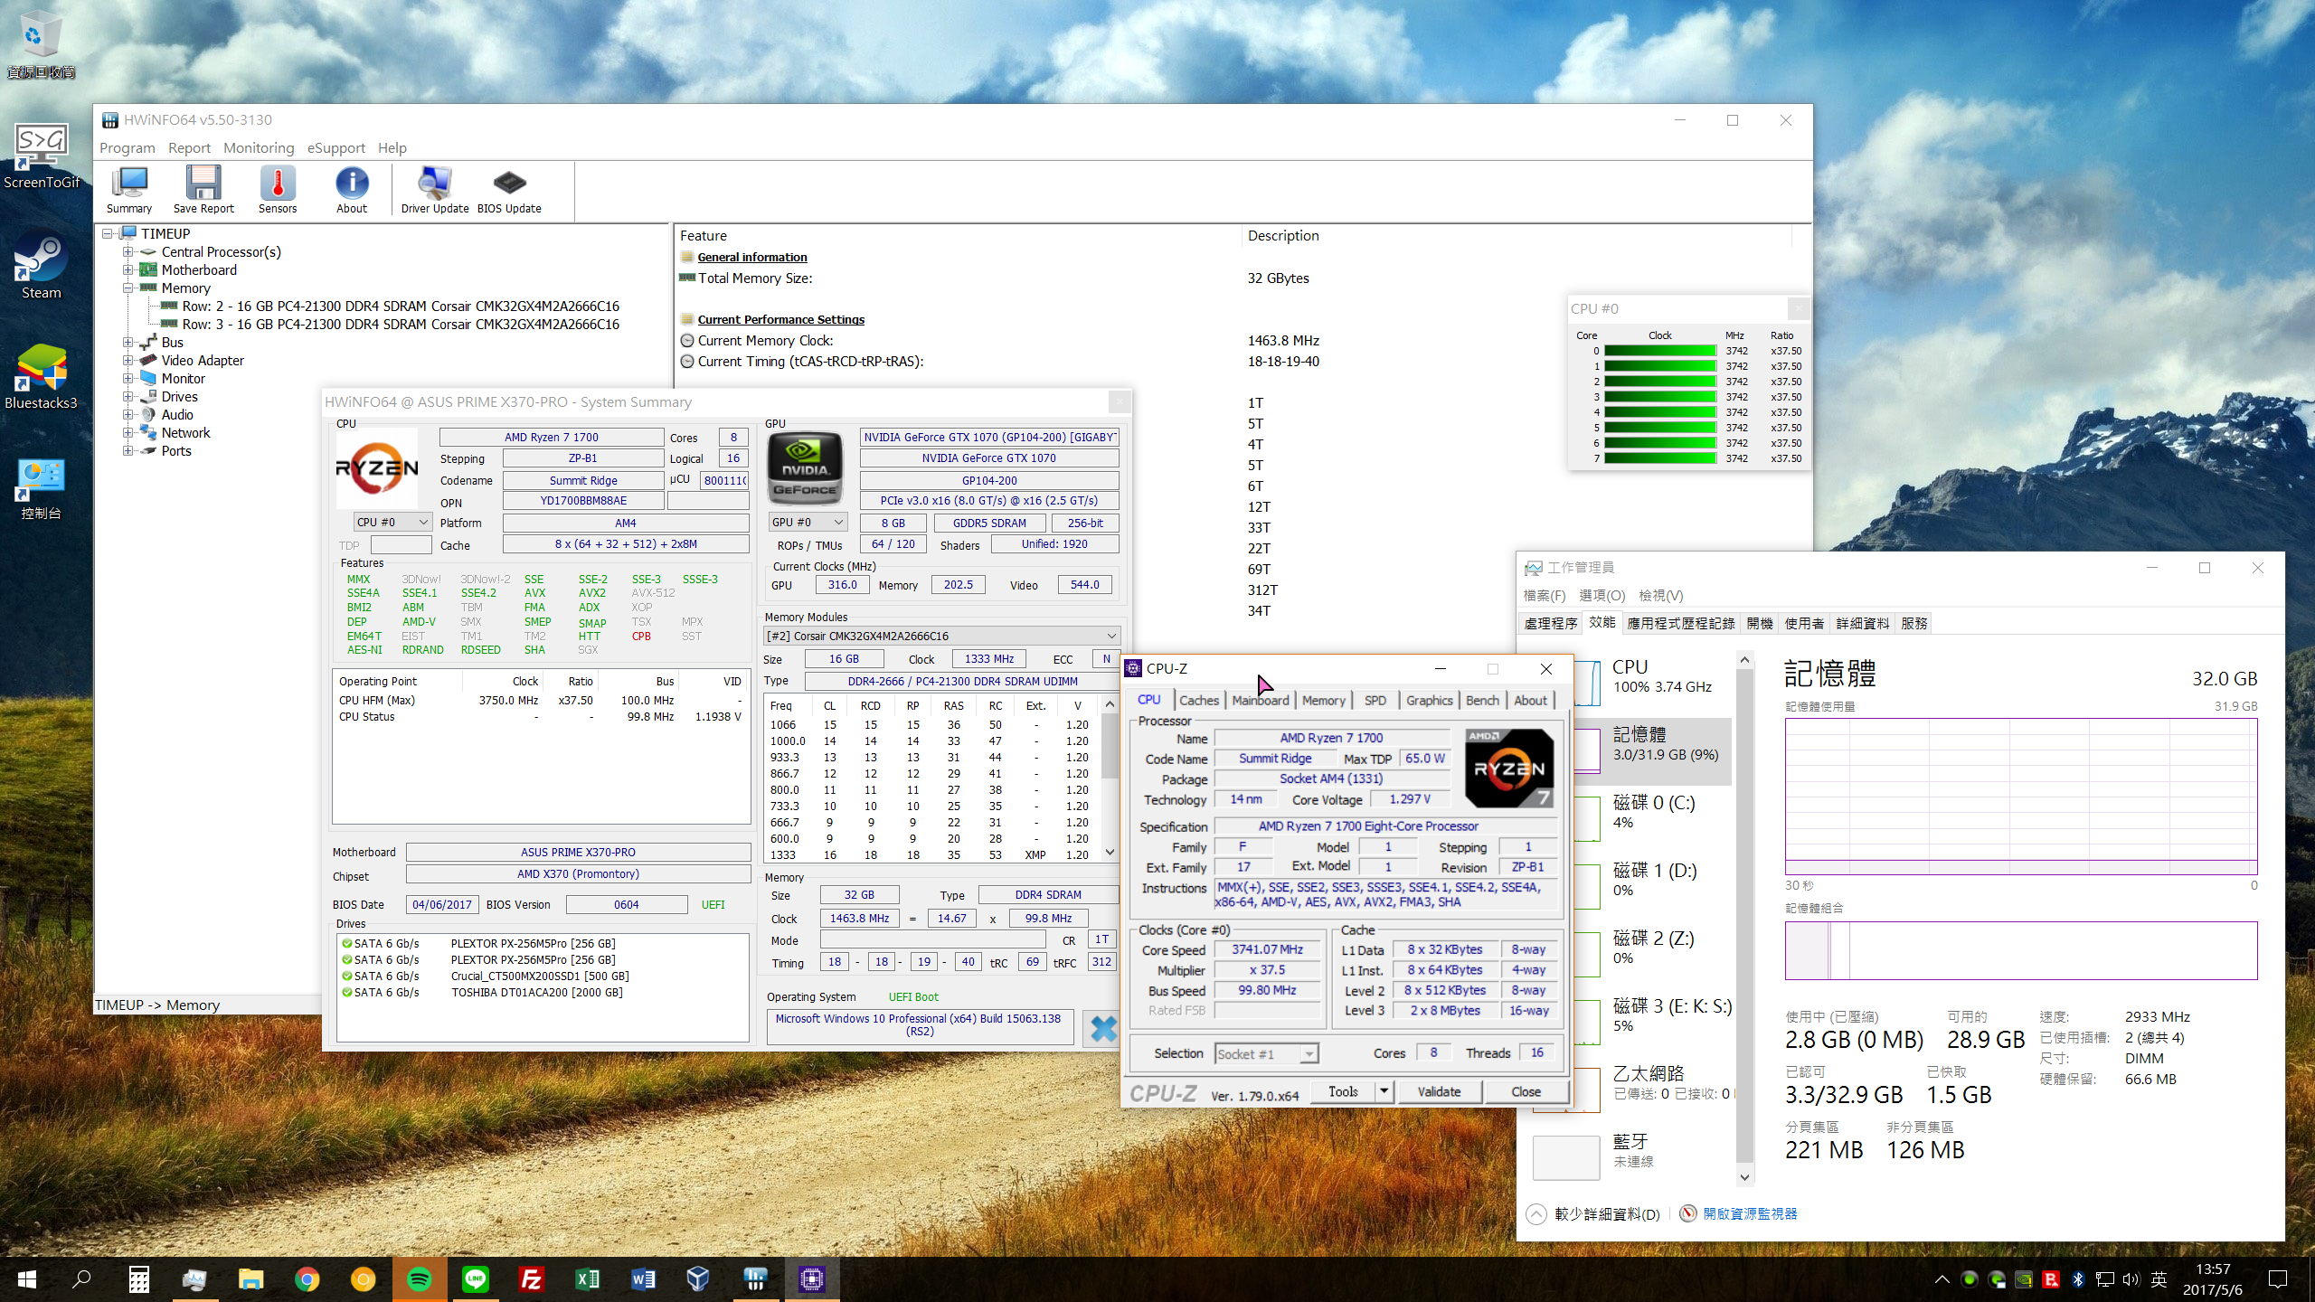Switch to the Memory tab in CPU-Z
This screenshot has height=1302, width=2315.
point(1323,700)
